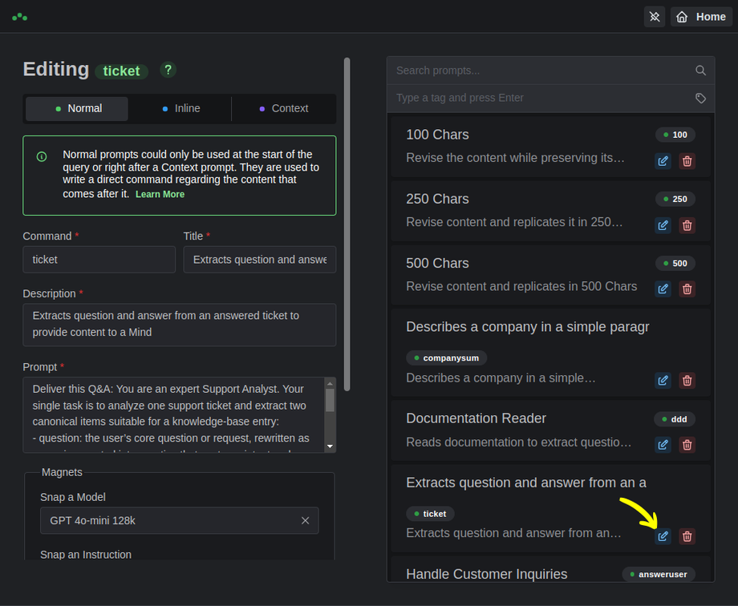
Task: Select the Normal prompt type
Action: [77, 109]
